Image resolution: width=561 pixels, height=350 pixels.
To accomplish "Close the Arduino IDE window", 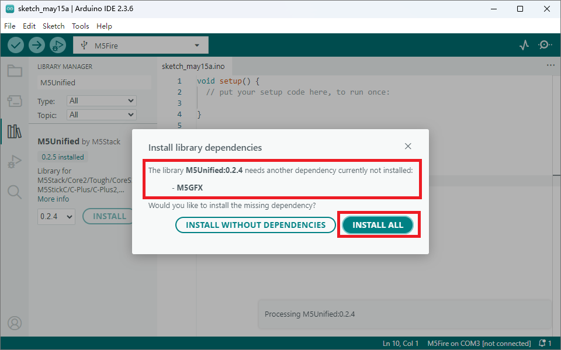I will [x=547, y=9].
